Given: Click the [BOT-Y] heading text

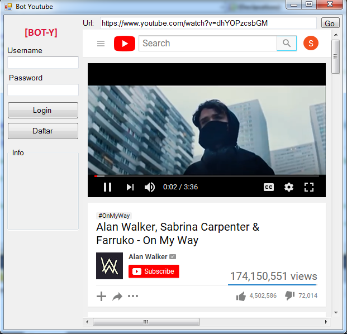Looking at the screenshot, I should coord(41,32).
